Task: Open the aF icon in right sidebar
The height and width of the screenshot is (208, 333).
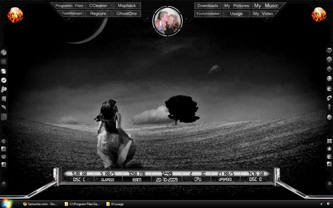Action: (x=329, y=164)
